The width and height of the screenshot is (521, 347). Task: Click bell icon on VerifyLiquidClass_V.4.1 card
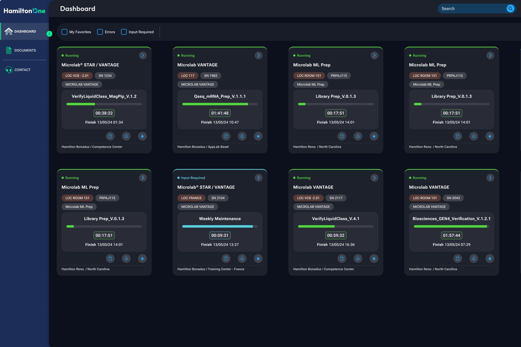(358, 258)
